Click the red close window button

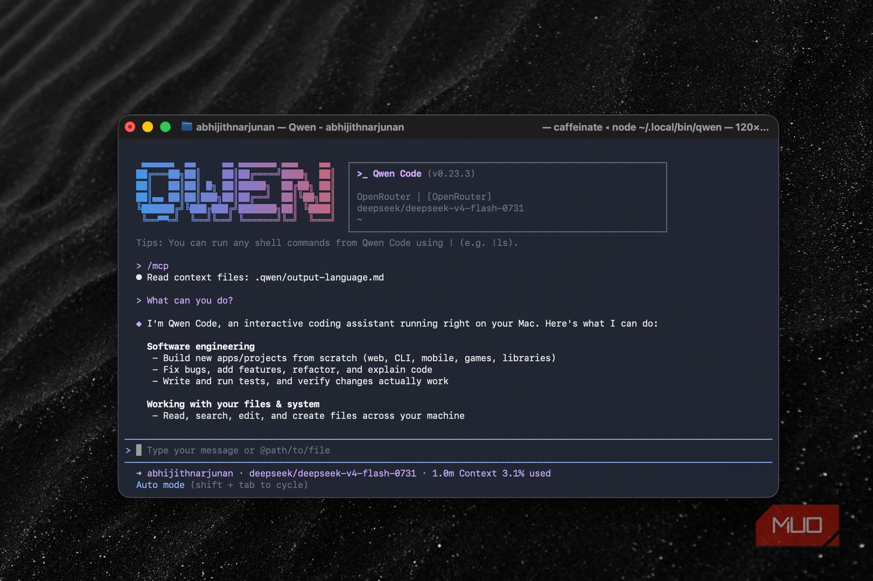tap(130, 127)
